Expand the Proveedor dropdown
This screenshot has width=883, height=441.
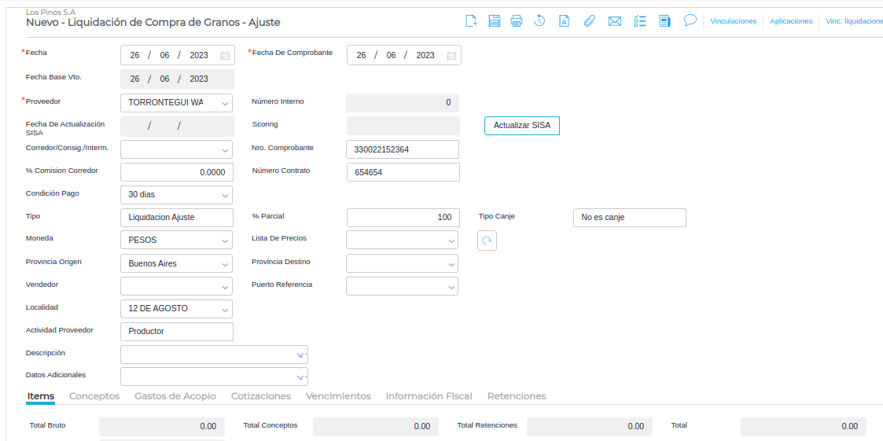click(225, 103)
